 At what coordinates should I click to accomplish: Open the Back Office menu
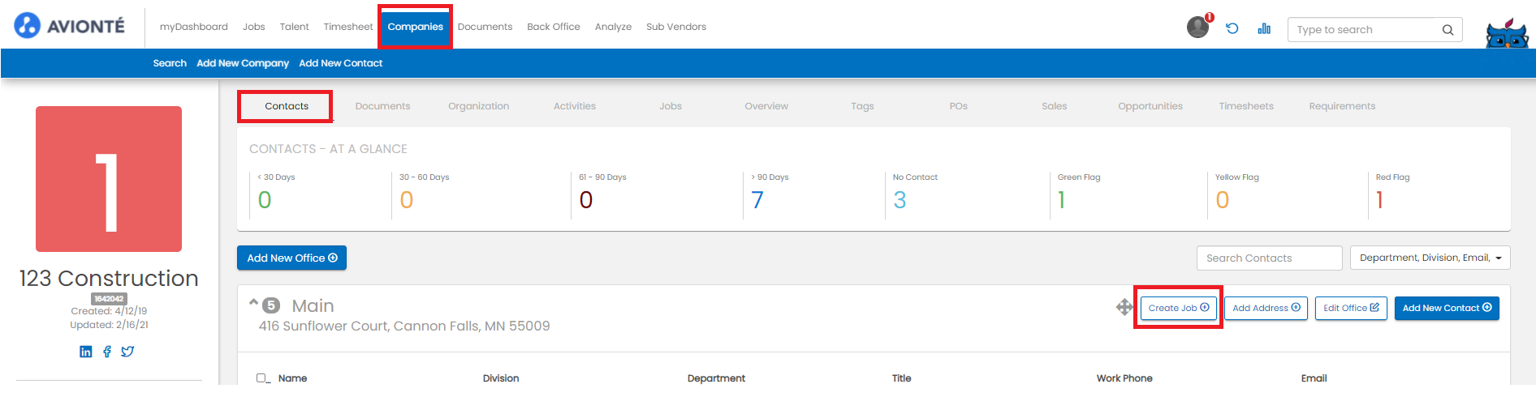pyautogui.click(x=554, y=27)
